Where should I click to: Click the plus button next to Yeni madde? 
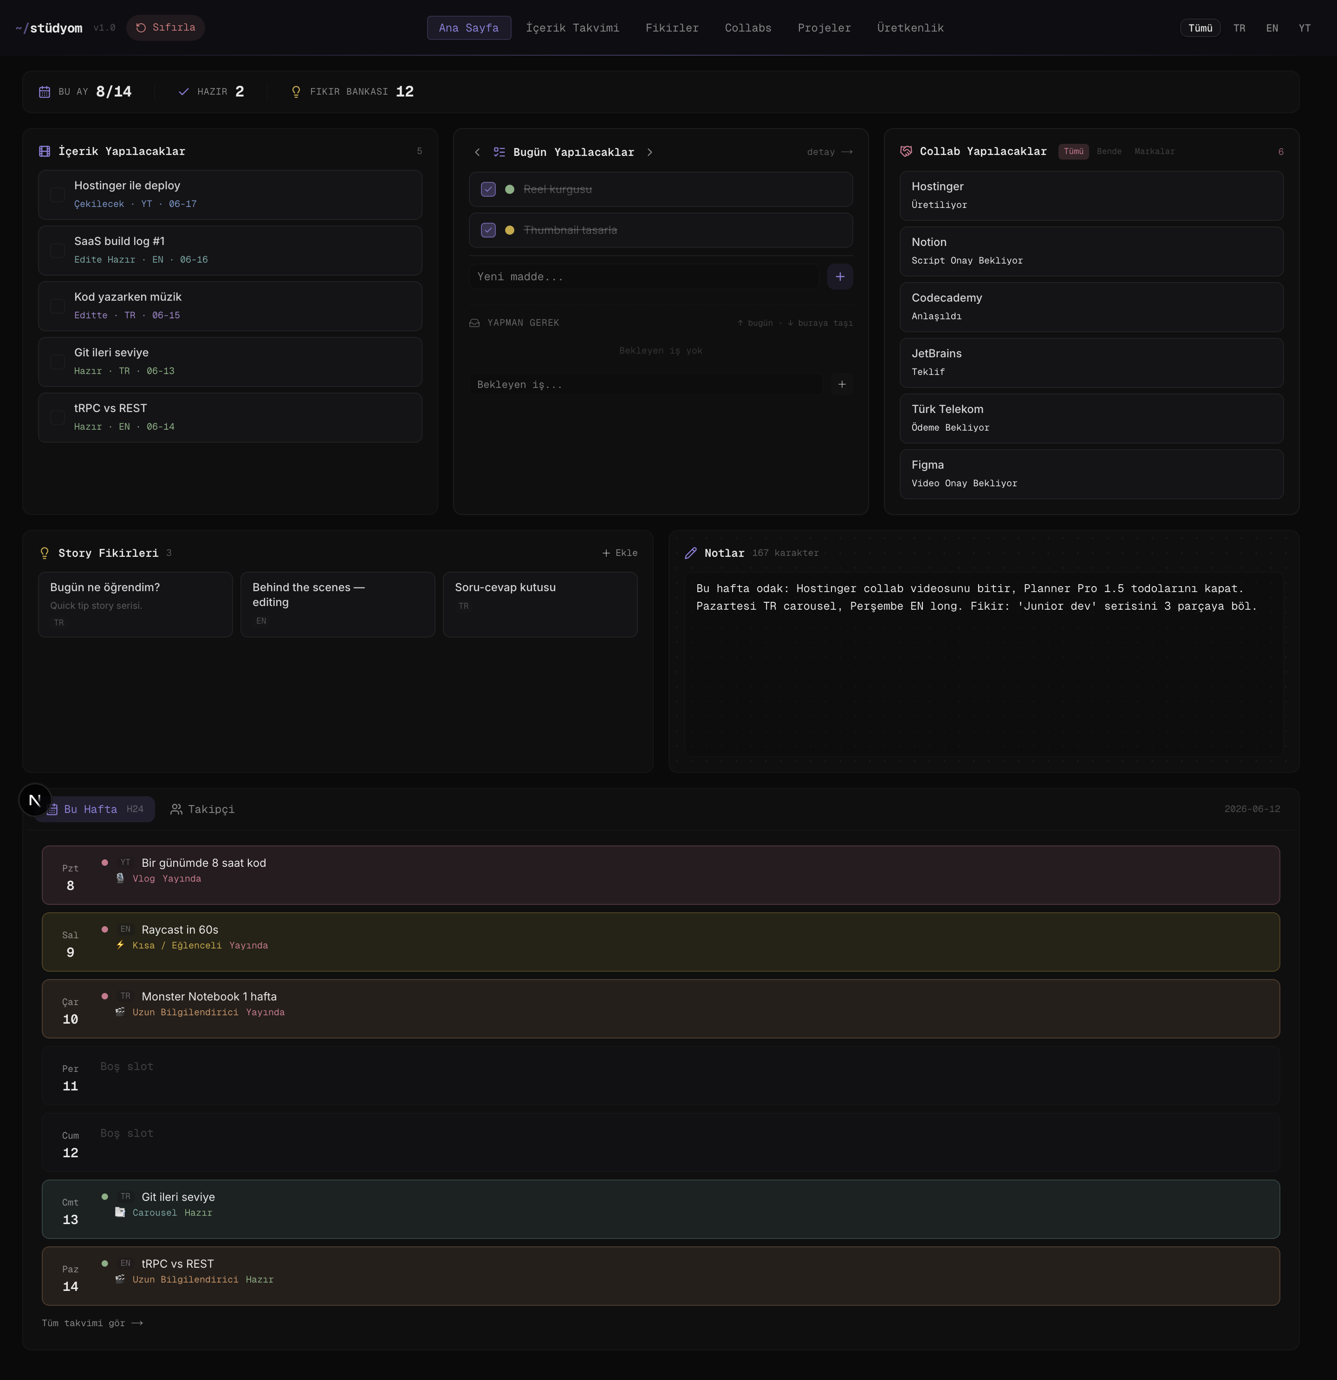840,277
